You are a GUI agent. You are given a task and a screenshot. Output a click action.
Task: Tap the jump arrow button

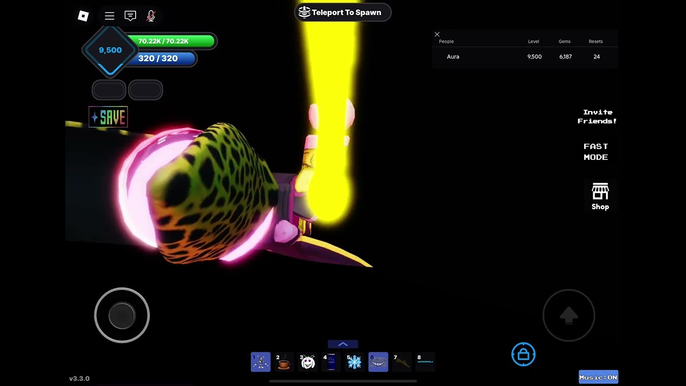[569, 315]
